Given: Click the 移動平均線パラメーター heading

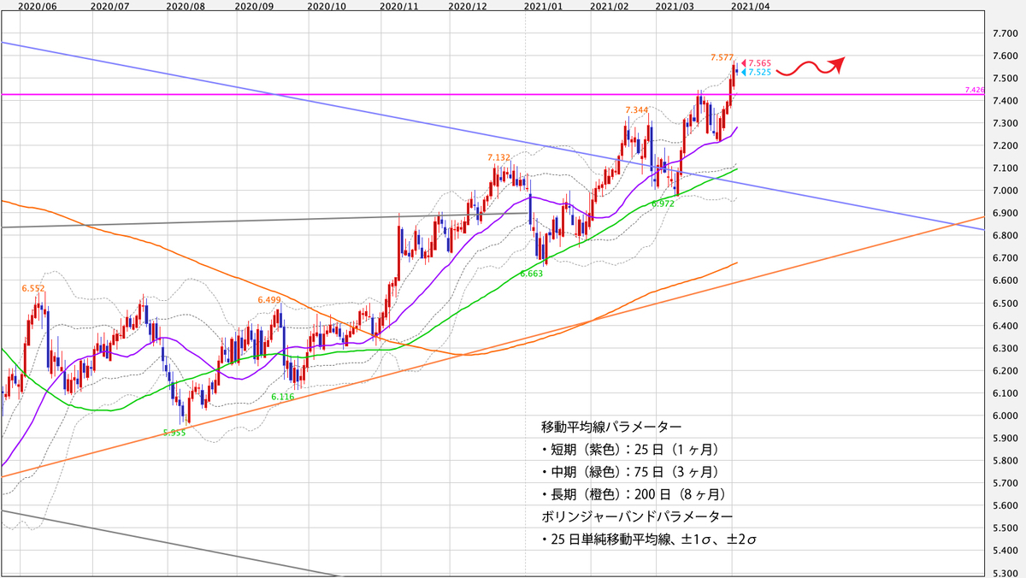Looking at the screenshot, I should coord(611,426).
